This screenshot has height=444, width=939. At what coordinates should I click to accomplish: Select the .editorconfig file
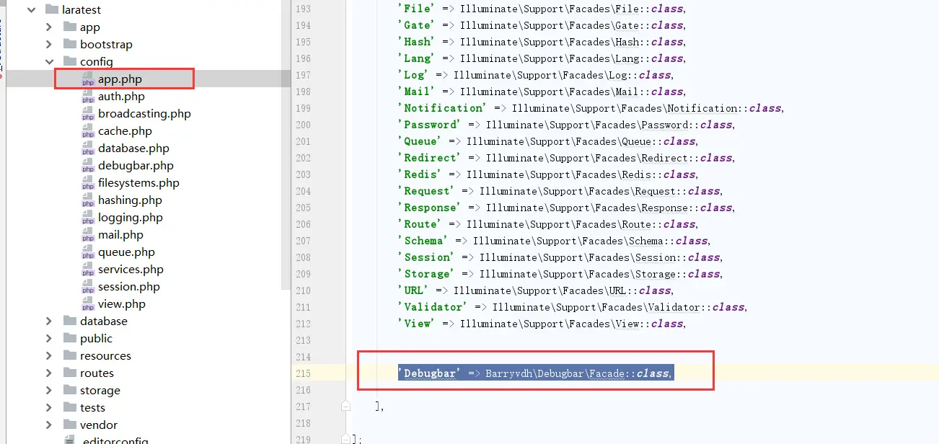(x=114, y=440)
